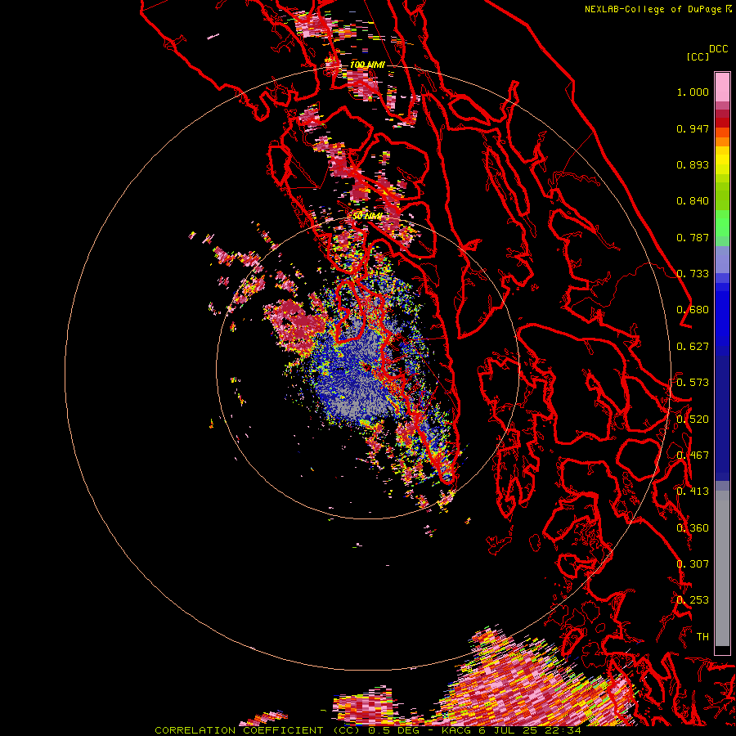Click the 0.733 scale value
The width and height of the screenshot is (736, 736).
tap(693, 274)
